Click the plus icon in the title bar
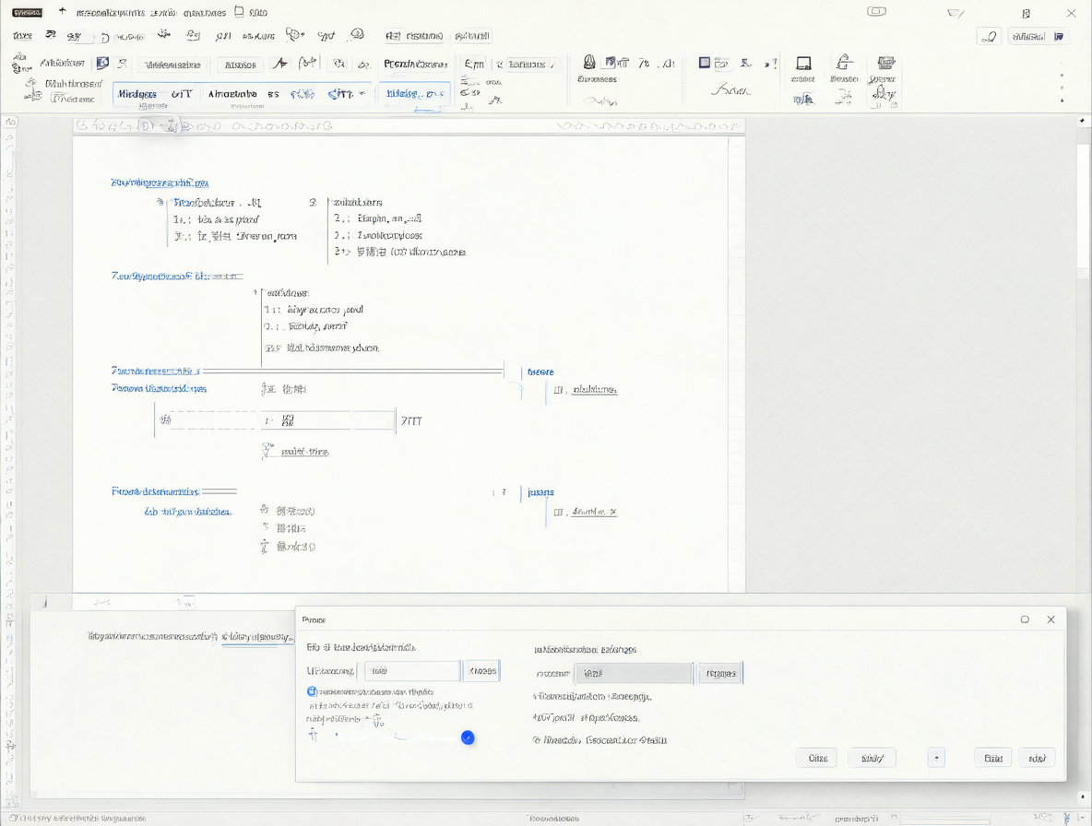1092x826 pixels. [x=62, y=11]
